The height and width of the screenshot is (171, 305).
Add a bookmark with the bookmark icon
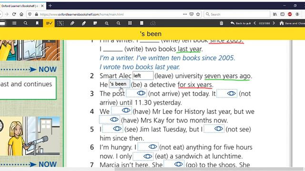[x=37, y=23]
